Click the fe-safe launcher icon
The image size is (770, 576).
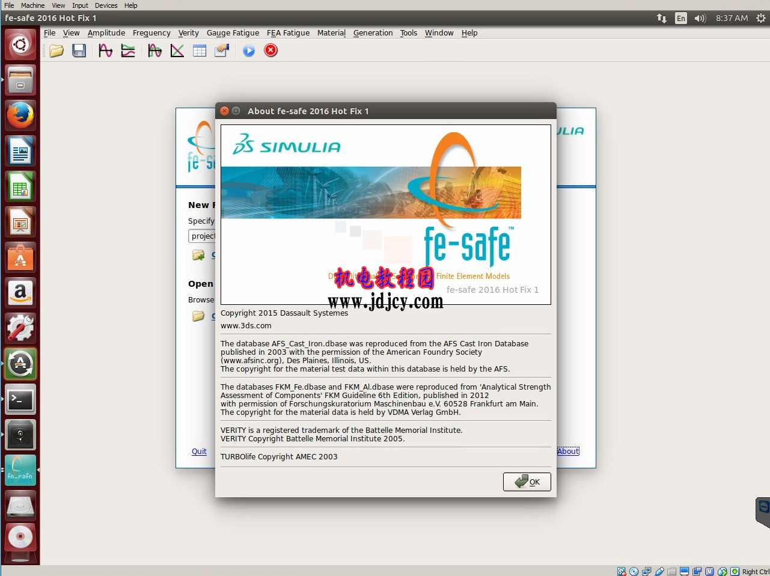(20, 470)
